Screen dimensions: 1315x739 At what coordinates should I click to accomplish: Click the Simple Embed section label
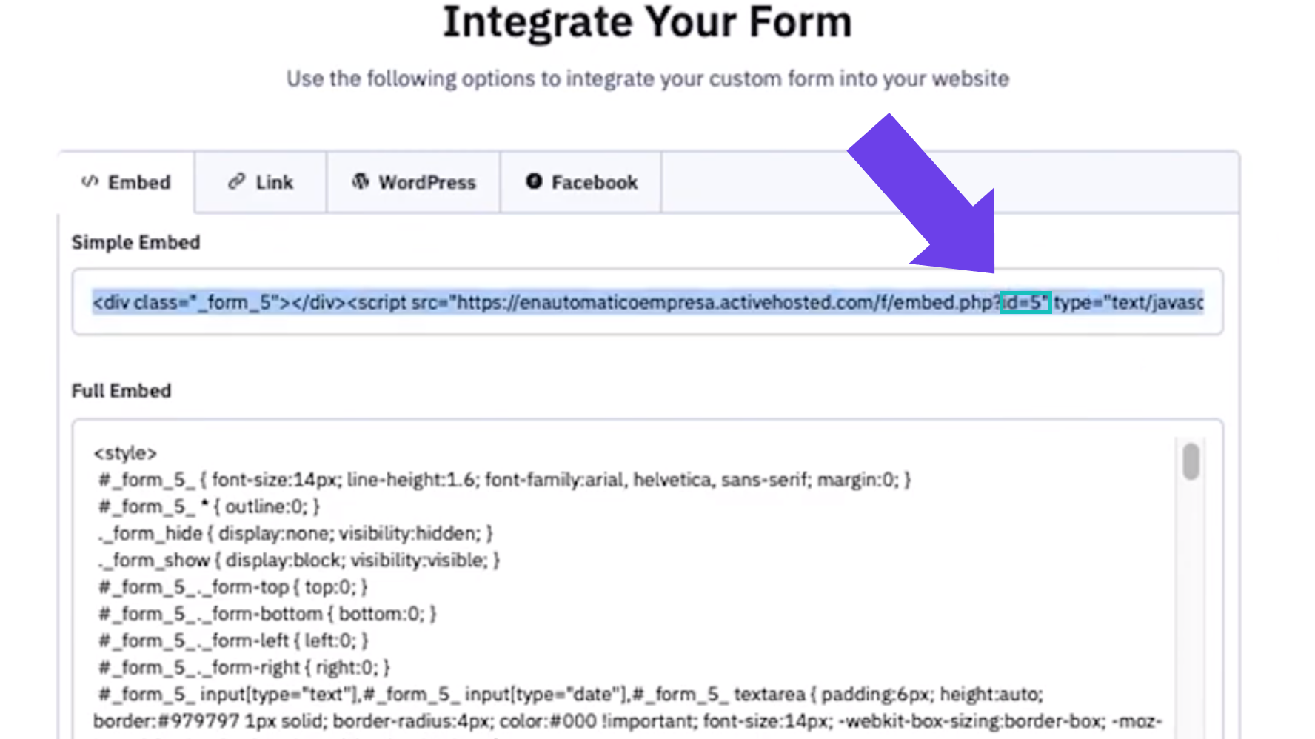(x=135, y=241)
